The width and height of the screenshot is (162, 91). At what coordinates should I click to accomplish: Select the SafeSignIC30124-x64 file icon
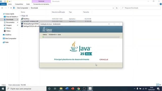(x=22, y=26)
